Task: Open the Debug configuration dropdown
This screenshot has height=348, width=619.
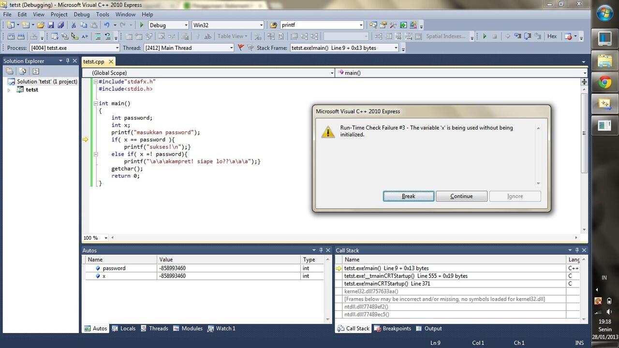Action: click(x=186, y=25)
